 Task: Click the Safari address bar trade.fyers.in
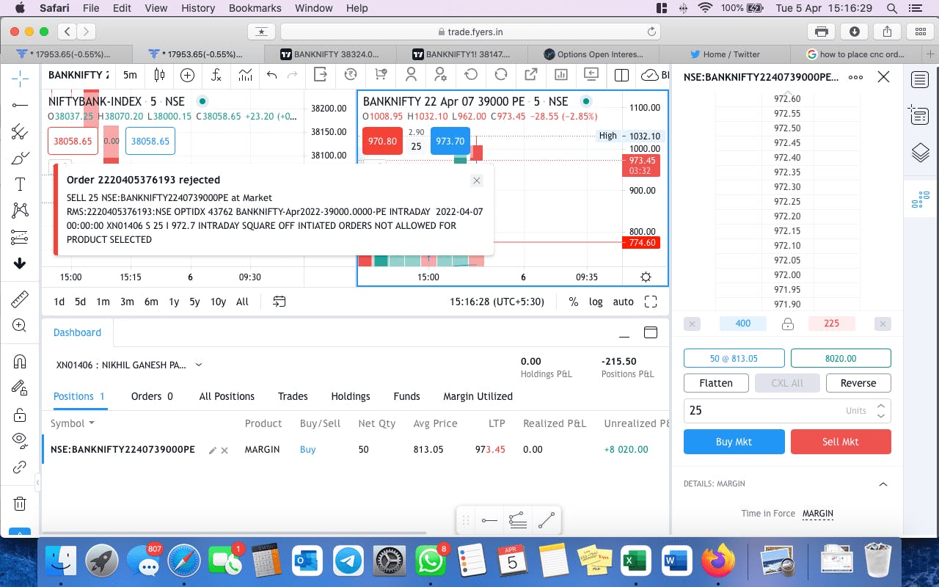[x=470, y=32]
